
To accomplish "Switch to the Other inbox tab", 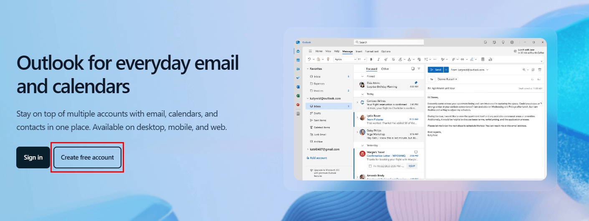I will [385, 69].
